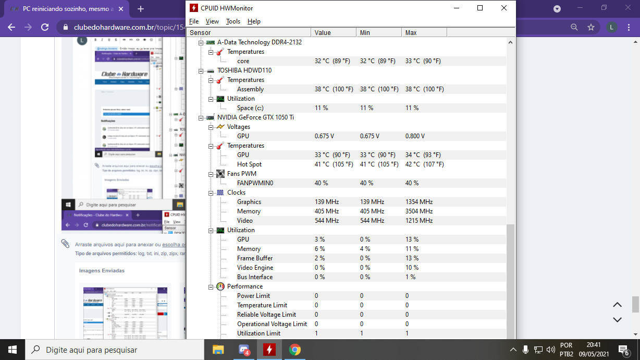Click the paperclip attachment icon on the forum page

point(65,244)
